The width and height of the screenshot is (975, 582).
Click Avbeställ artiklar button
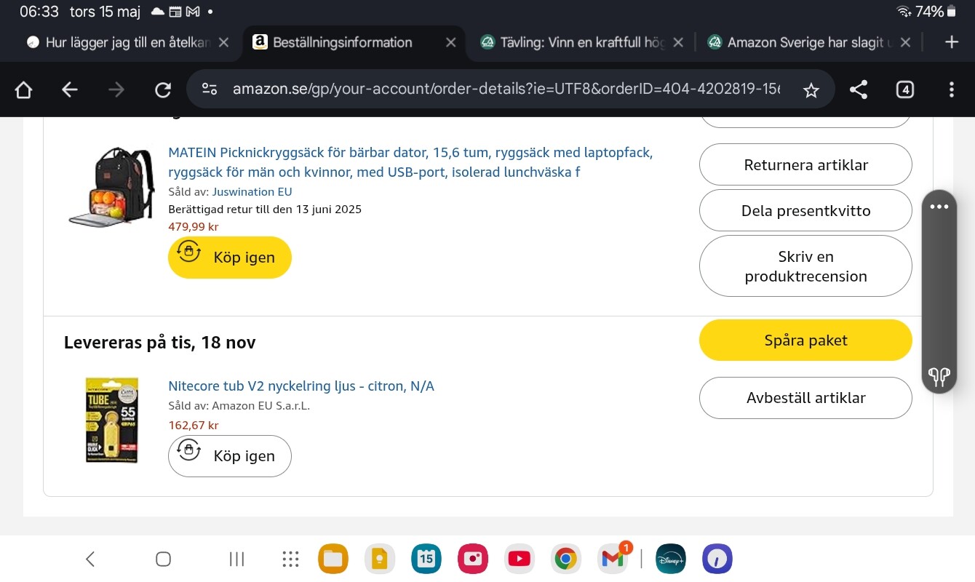[x=805, y=398]
